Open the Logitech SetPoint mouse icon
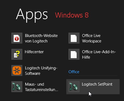This screenshot has width=124, height=101. coord(74,87)
